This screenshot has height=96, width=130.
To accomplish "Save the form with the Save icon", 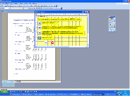I will [6, 6].
